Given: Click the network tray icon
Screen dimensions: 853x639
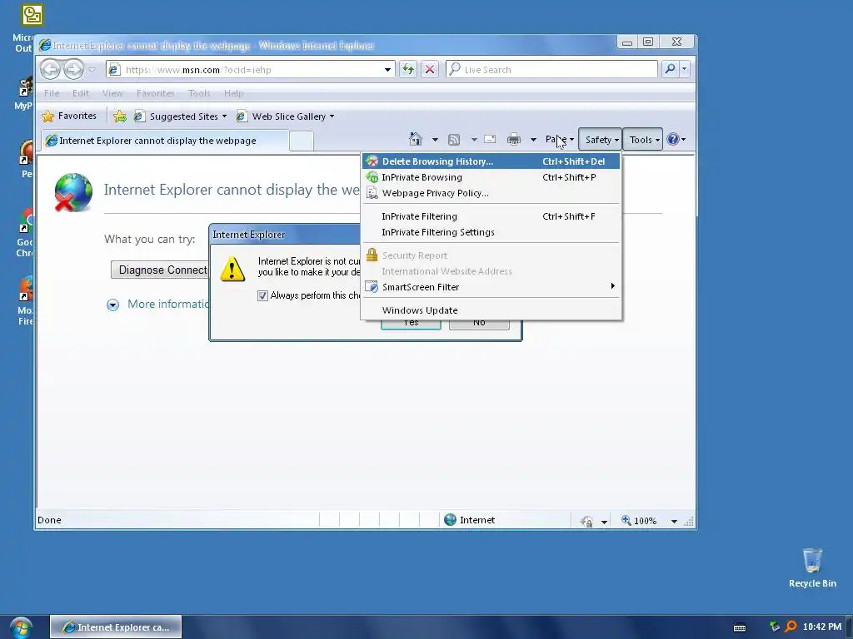Looking at the screenshot, I should tap(774, 627).
